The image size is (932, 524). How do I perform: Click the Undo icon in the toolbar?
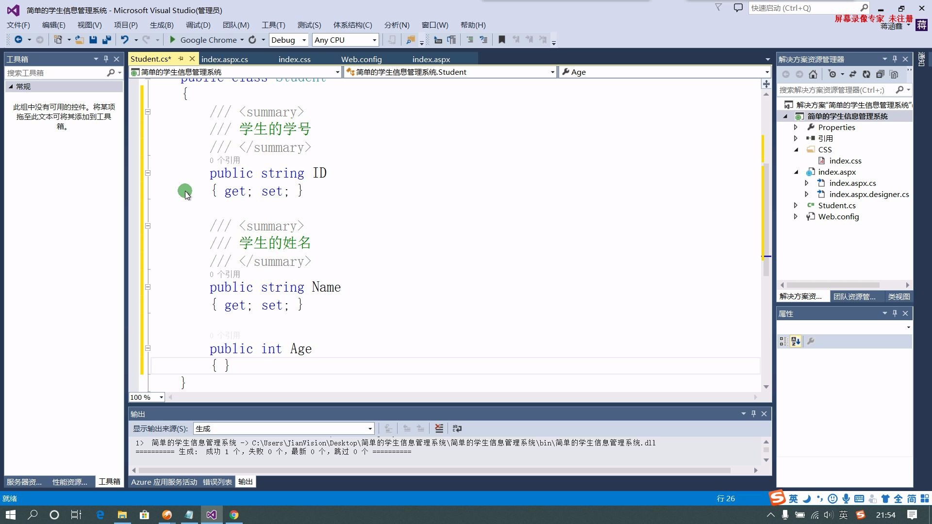[125, 40]
